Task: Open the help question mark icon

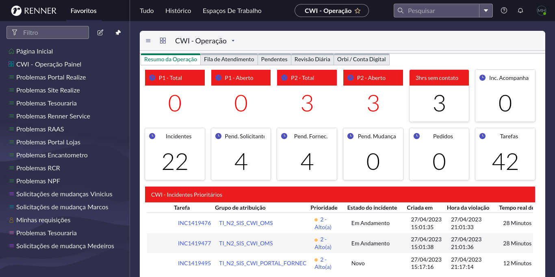Action: click(x=504, y=11)
